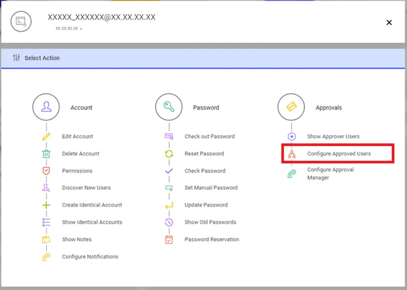Close the Select Action dialog
Image resolution: width=407 pixels, height=290 pixels.
tap(389, 23)
